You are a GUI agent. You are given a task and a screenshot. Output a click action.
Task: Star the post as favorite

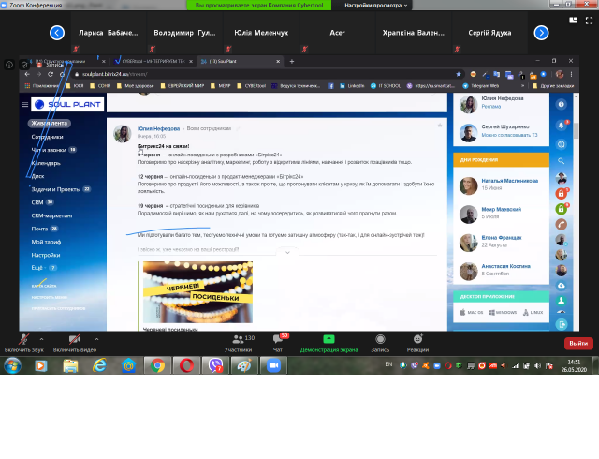point(440,126)
